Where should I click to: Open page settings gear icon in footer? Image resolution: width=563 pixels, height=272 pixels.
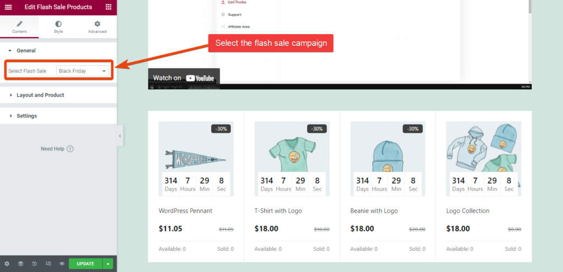pos(7,264)
